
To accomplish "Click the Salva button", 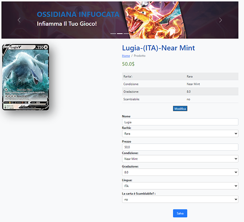I will tap(180, 213).
